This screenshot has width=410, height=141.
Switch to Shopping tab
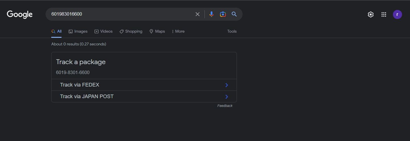131,31
